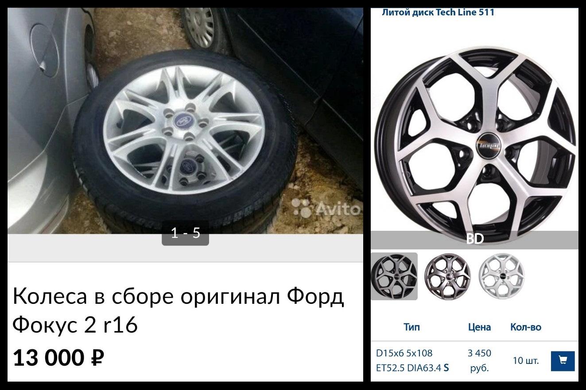This screenshot has height=390, width=586.
Task: Sort by the Кол-во column header
Action: (526, 327)
